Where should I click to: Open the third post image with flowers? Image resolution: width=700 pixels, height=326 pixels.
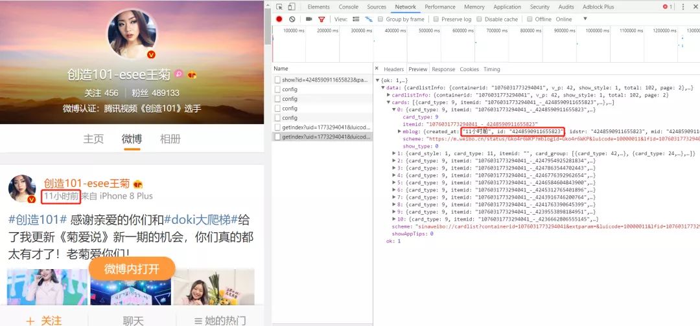[214, 287]
